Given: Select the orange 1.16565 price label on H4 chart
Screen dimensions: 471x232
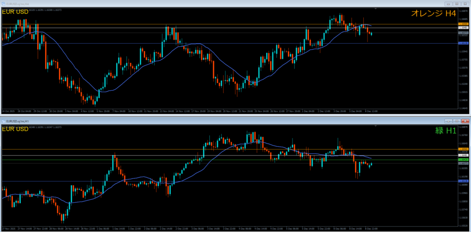Looking at the screenshot, I should (x=463, y=23).
